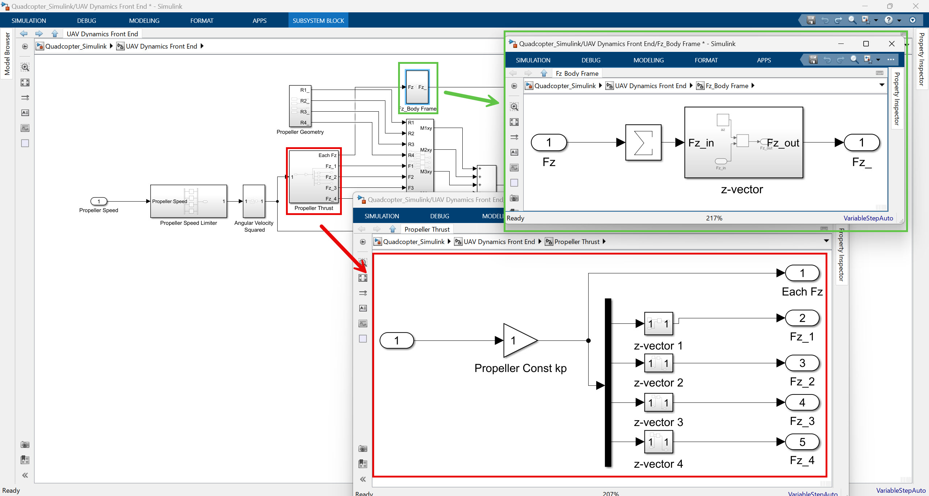Screen dimensions: 929x496
Task: Open DEBUG tab in Propeller Thrust window
Action: (x=439, y=216)
